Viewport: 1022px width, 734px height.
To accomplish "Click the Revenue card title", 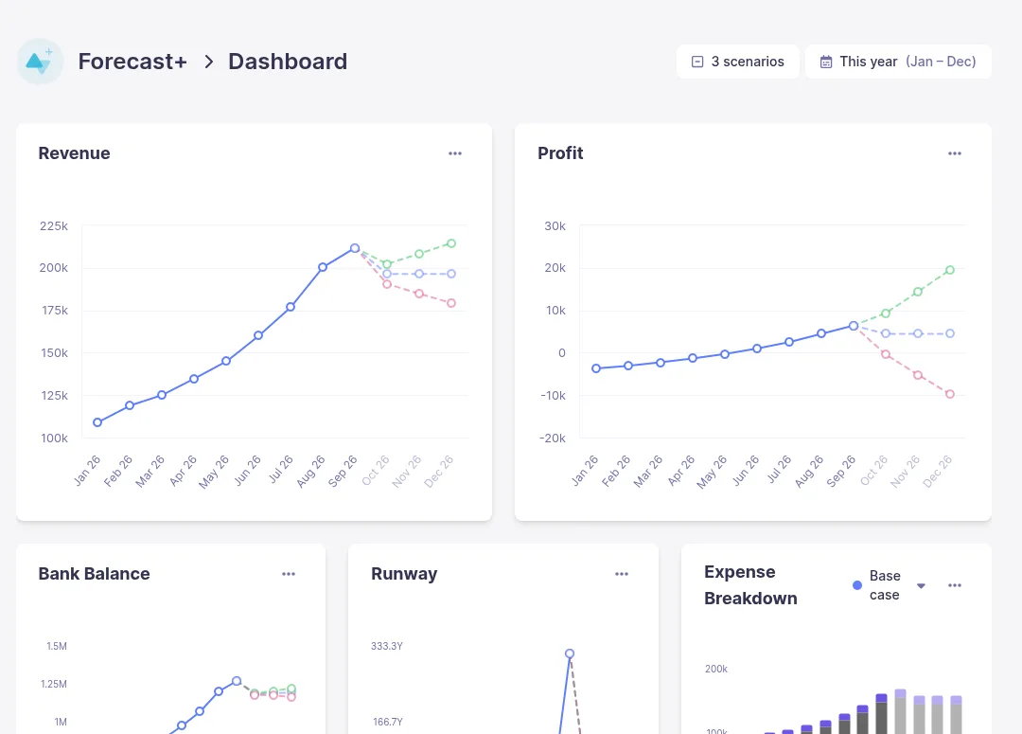I will coord(75,153).
